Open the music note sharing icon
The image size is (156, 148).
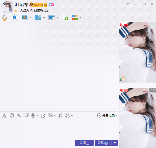tap(60, 115)
